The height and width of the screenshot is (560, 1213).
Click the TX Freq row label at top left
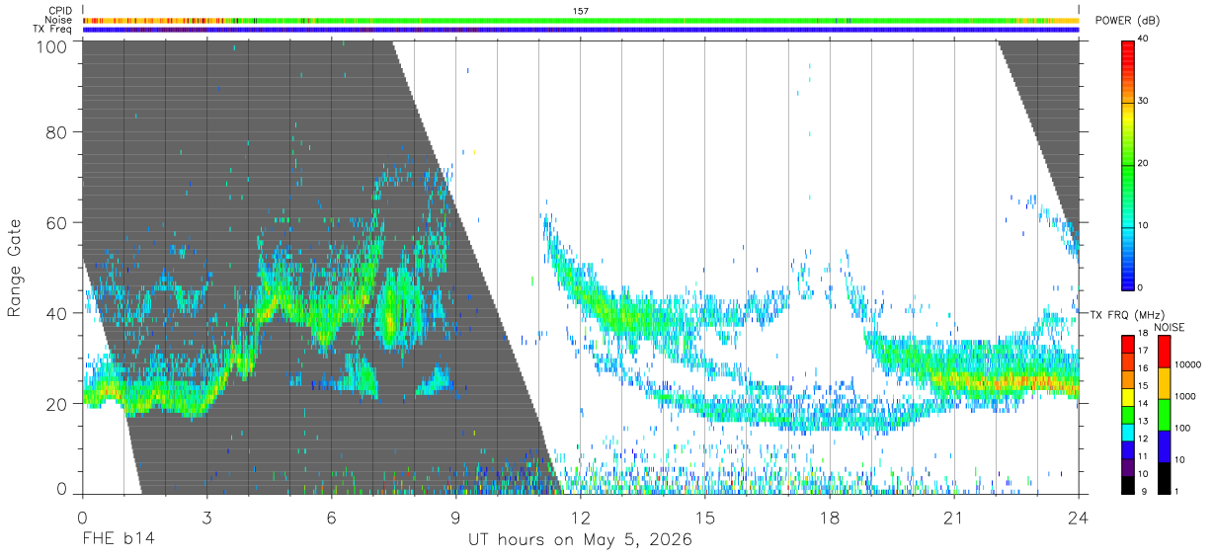[53, 30]
